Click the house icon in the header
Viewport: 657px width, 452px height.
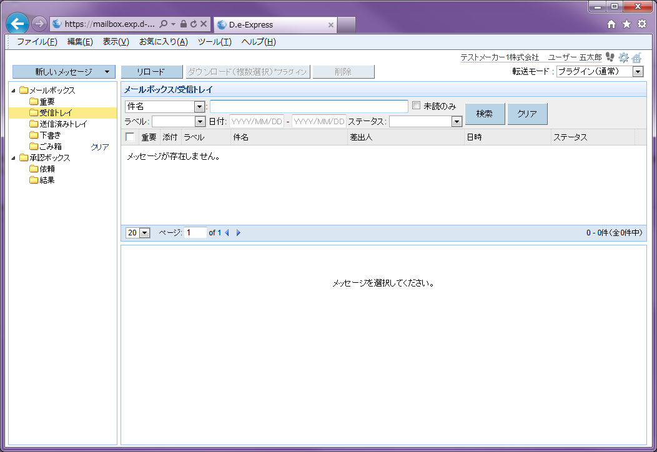(x=636, y=57)
